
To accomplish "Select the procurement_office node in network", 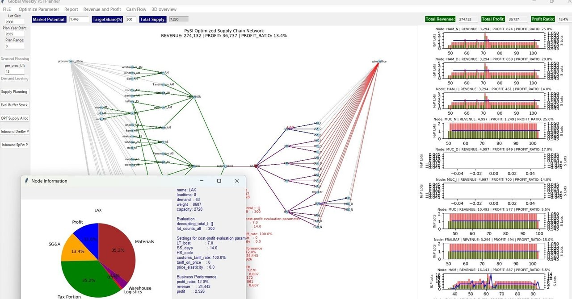I will (71, 62).
